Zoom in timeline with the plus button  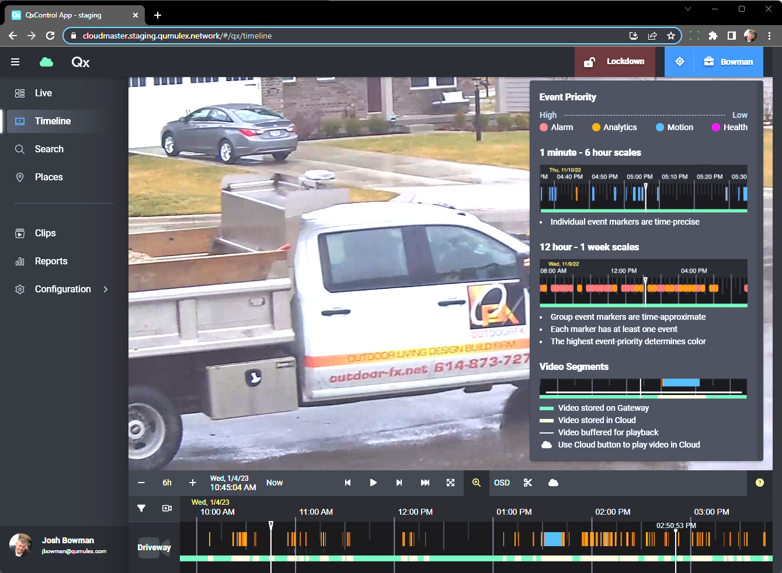(x=193, y=483)
